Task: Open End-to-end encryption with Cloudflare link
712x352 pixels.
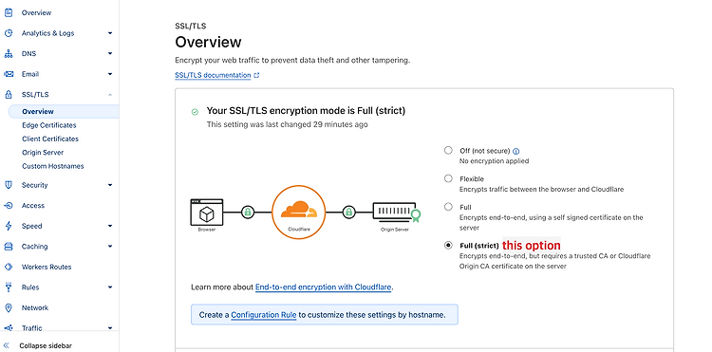Action: (323, 287)
